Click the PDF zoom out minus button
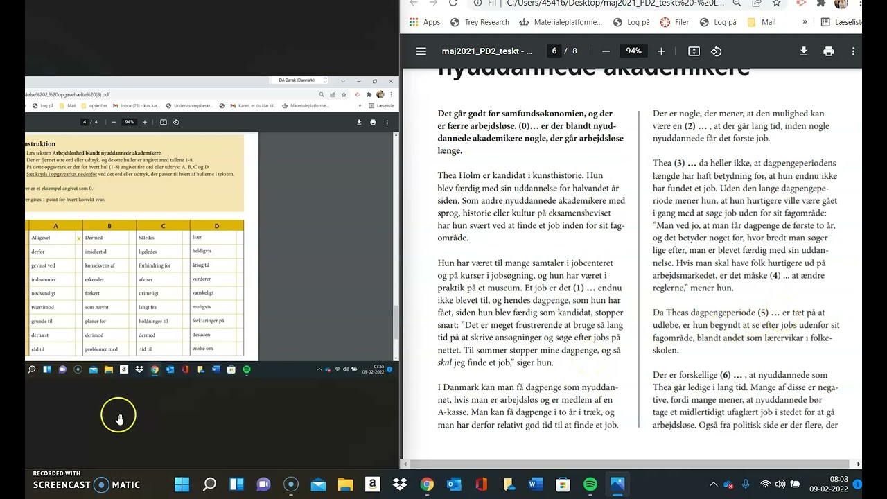Screen dimensions: 887x499 click(x=606, y=51)
